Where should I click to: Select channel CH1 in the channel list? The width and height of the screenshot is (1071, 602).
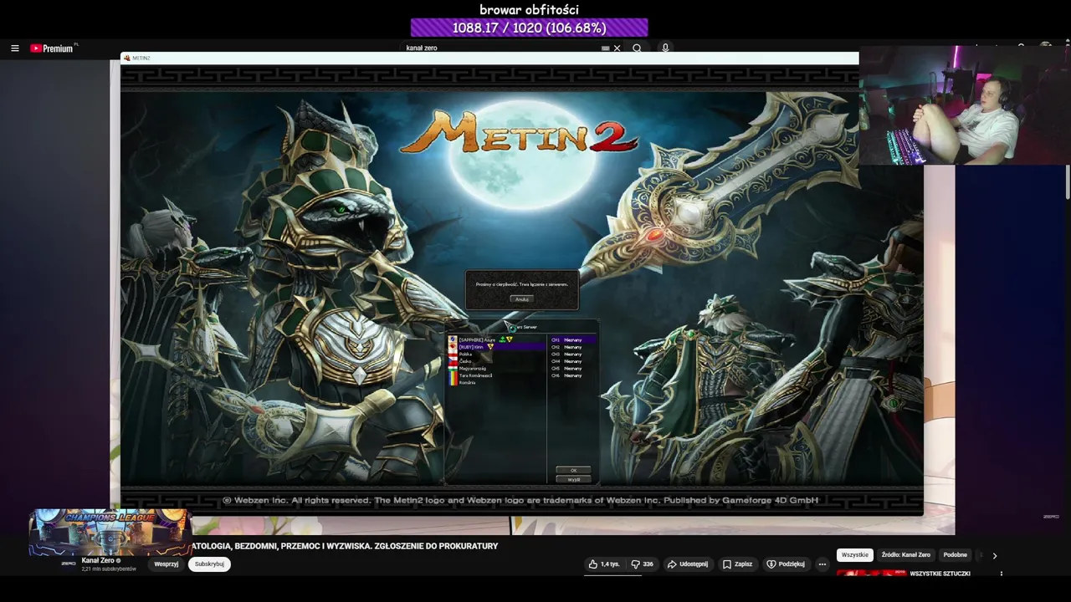[572, 339]
